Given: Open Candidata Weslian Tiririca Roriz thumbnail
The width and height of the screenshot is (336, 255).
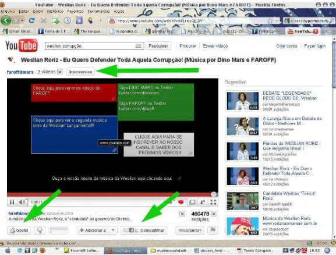Looking at the screenshot, I should tap(243, 201).
